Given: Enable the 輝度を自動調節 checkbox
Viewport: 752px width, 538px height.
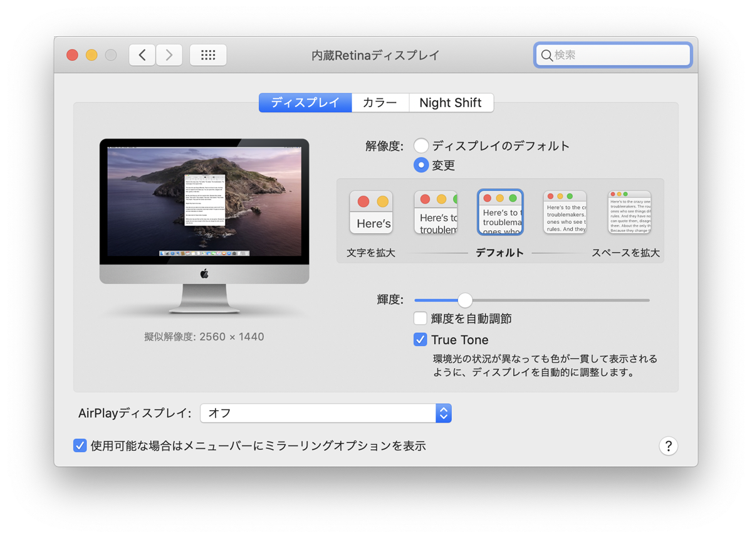Looking at the screenshot, I should pos(420,319).
